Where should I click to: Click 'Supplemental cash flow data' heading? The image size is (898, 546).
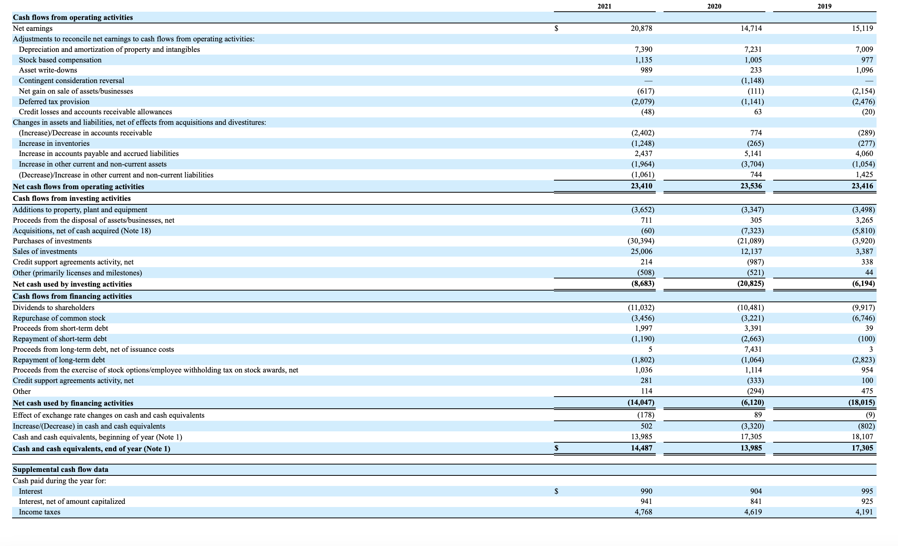(60, 470)
